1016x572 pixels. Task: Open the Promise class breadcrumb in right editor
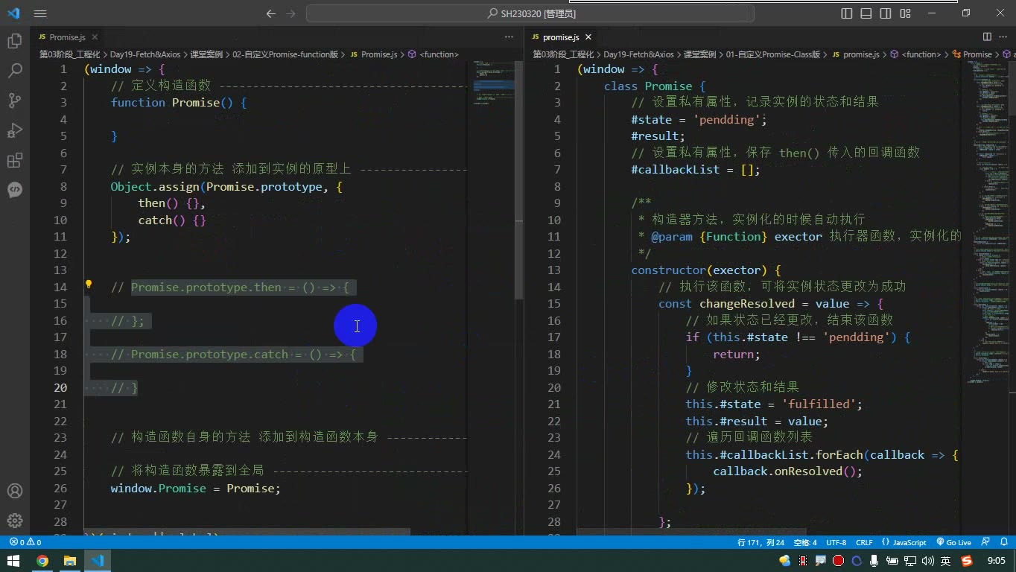click(971, 54)
